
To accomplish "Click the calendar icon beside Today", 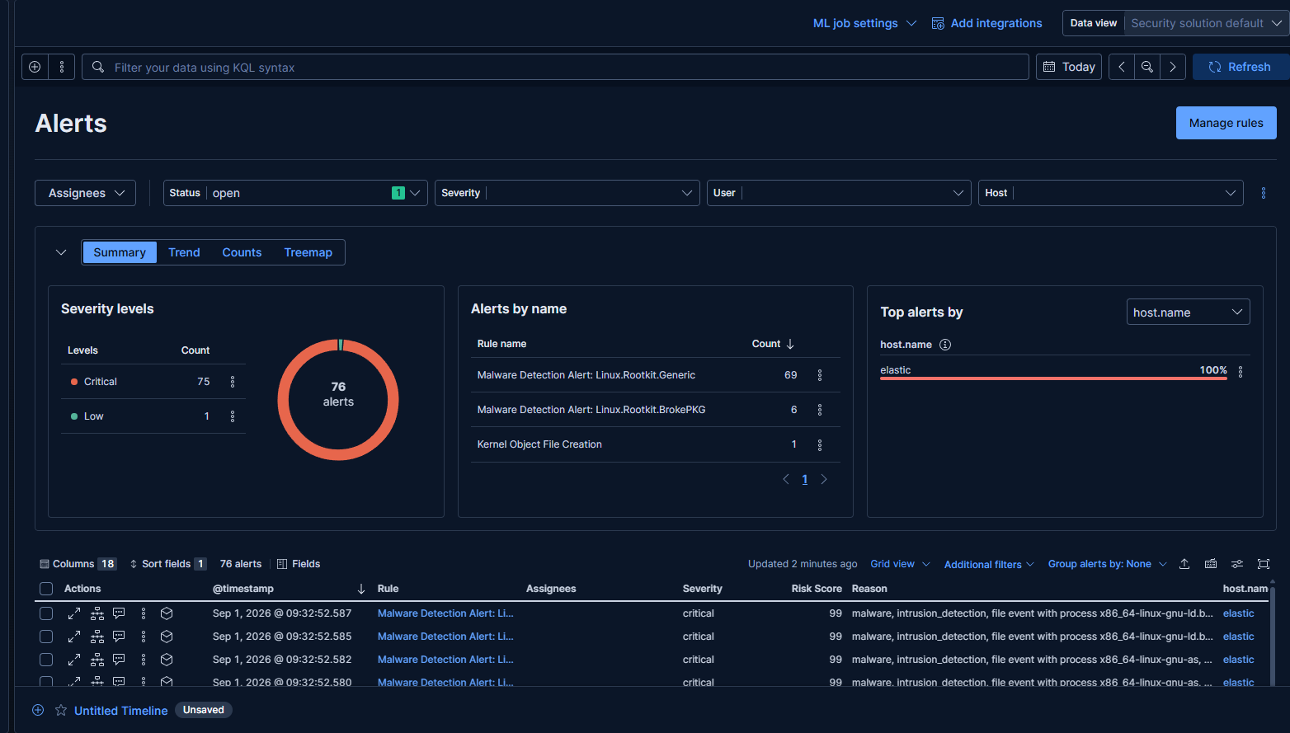I will [x=1049, y=67].
